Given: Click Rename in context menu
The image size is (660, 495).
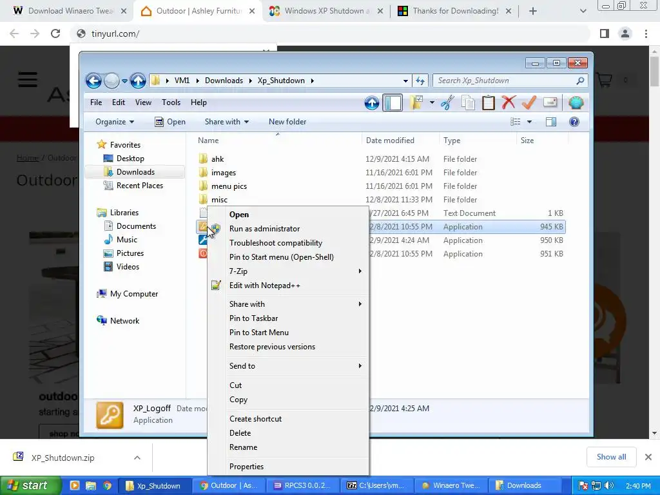Looking at the screenshot, I should pos(288,447).
